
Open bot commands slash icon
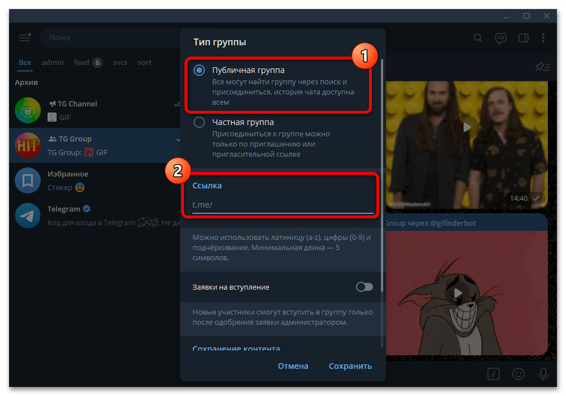tap(494, 373)
